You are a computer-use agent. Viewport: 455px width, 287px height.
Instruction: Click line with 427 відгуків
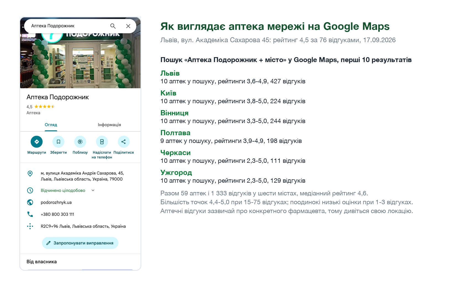pos(233,81)
